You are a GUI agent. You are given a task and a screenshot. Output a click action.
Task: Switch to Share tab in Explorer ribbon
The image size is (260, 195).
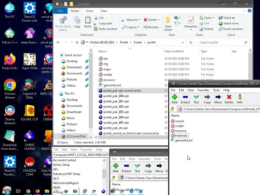pos(90,11)
